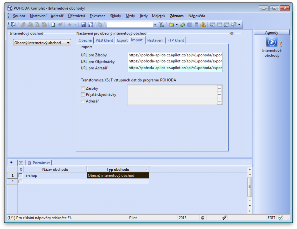Click the scroll-to-top arrow of table scrollbar
The height and width of the screenshot is (229, 297).
tap(250, 169)
